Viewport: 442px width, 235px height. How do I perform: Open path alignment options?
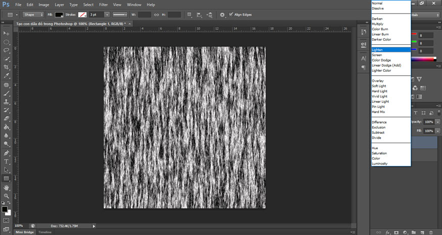tap(200, 15)
